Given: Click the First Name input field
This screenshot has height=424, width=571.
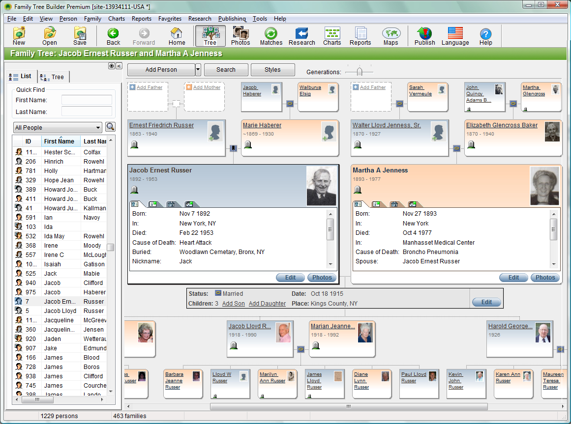Looking at the screenshot, I should coord(87,100).
